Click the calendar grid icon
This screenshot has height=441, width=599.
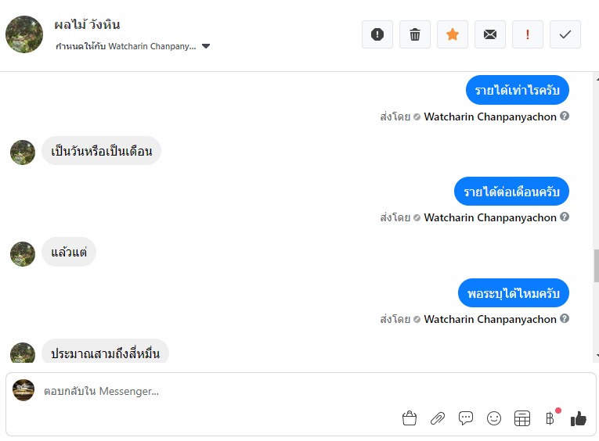coord(522,418)
